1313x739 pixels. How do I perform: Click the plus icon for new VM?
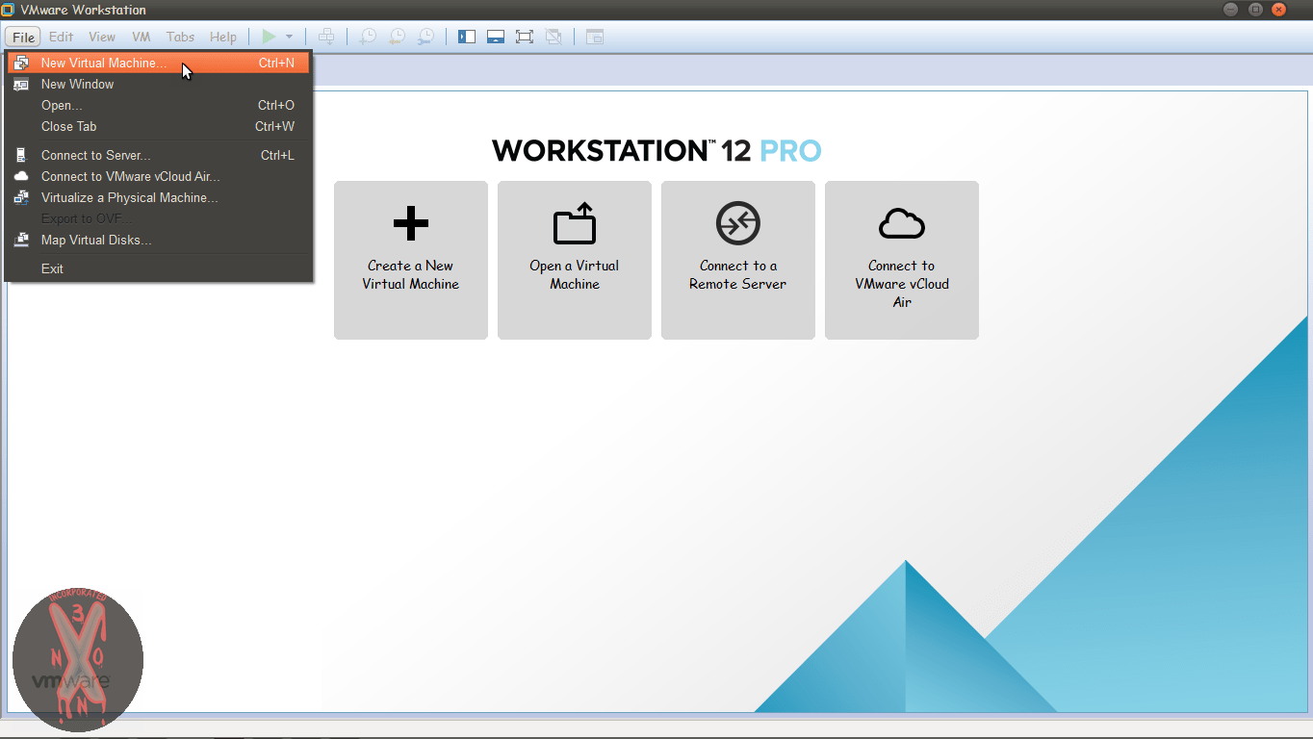(411, 223)
